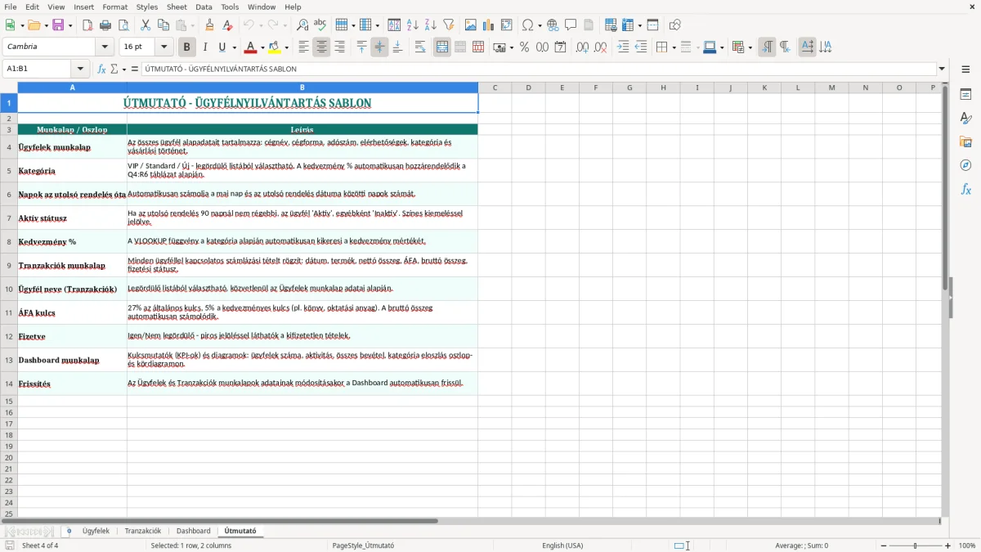Apply the yellow background color swatch
Viewport: 981px width, 552px height.
point(275,47)
